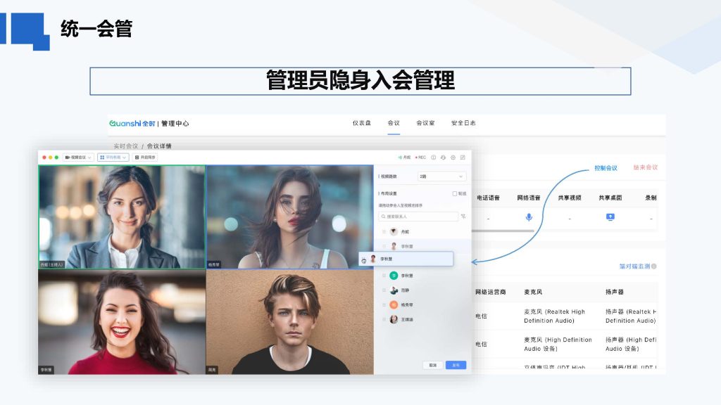Click the 共享视频 column header

(570, 198)
